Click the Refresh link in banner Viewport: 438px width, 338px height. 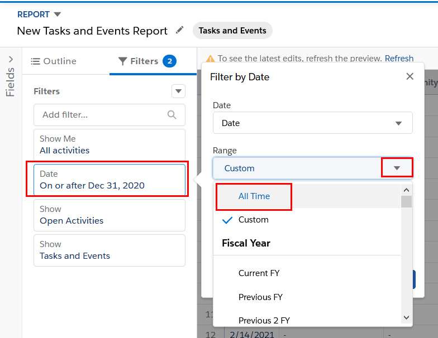399,59
